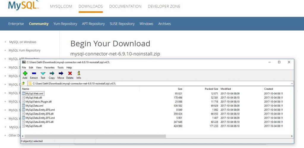Open the Archives tab

[164, 24]
